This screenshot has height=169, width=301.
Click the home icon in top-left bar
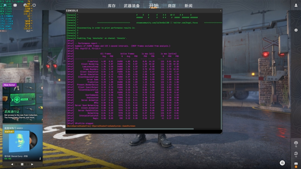(5, 5)
